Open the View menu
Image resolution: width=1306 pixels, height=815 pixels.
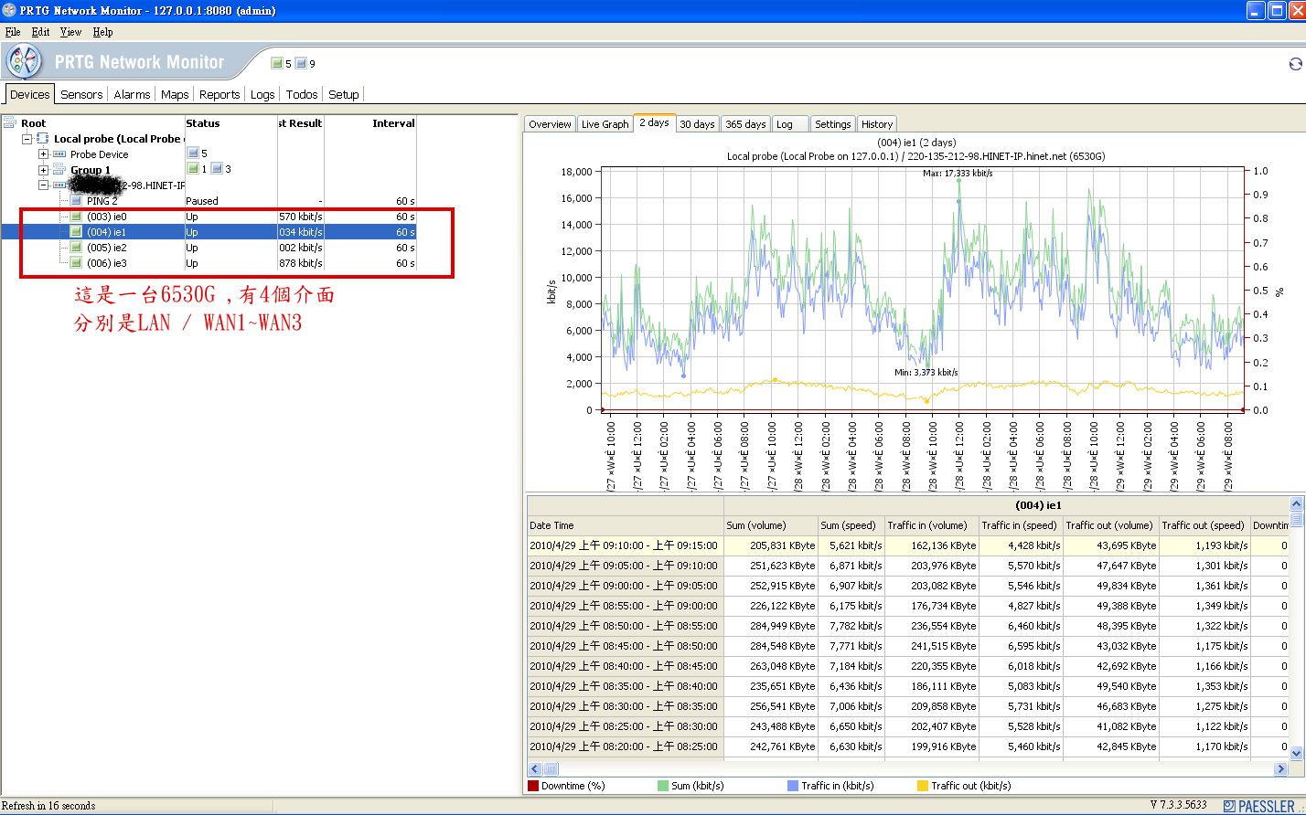(71, 32)
